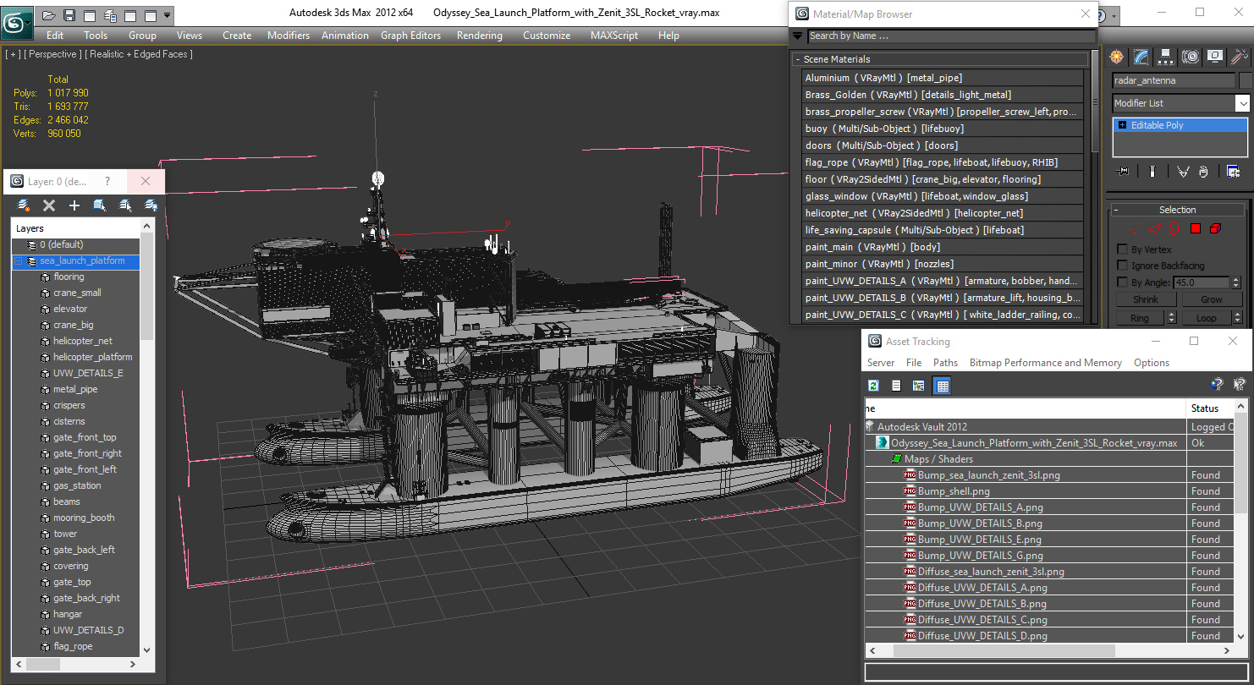Image resolution: width=1254 pixels, height=685 pixels.
Task: Click Create New Layer icon in Layer dialog
Action: pyautogui.click(x=24, y=205)
